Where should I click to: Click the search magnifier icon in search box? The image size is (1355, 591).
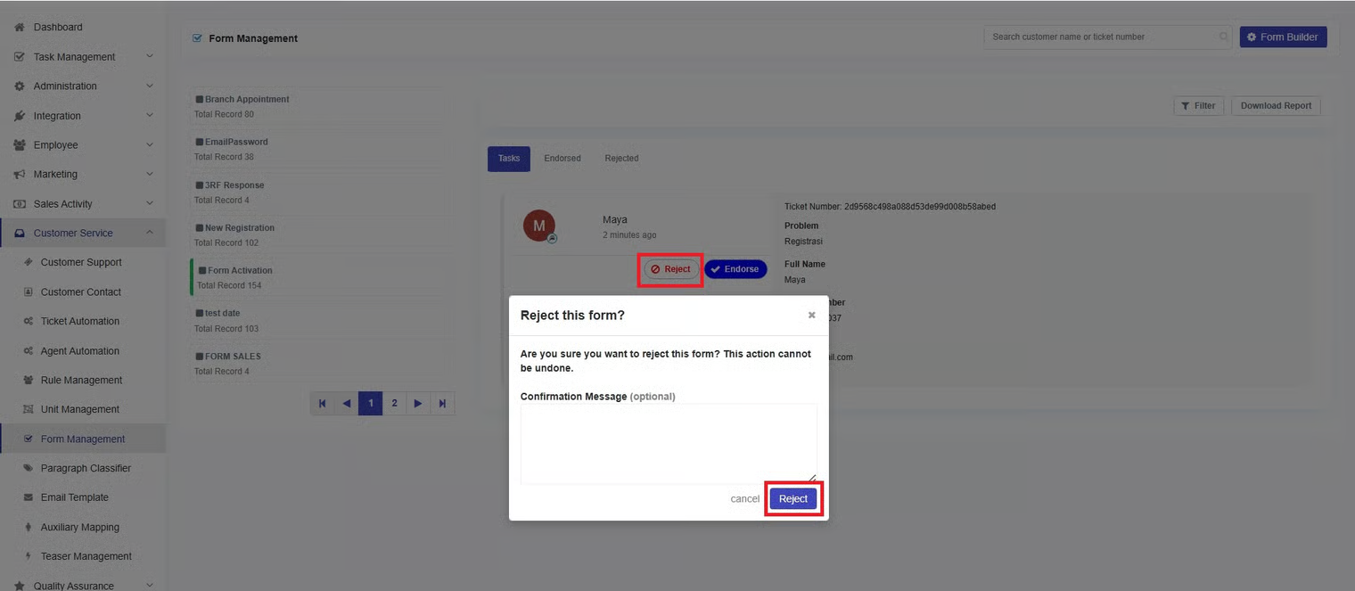point(1223,37)
